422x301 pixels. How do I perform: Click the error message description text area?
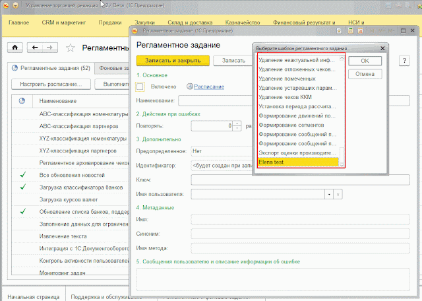click(273, 279)
